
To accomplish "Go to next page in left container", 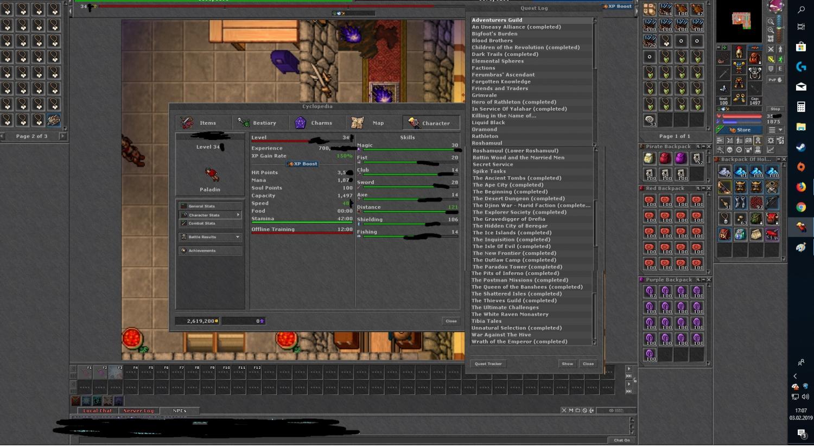I will (63, 136).
